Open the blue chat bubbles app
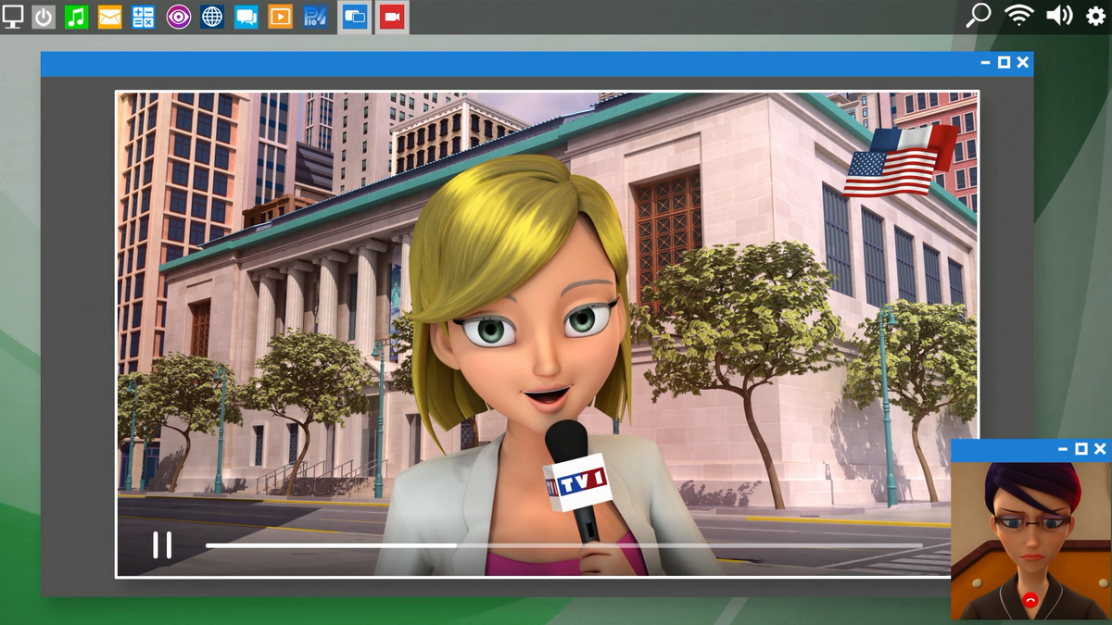Viewport: 1112px width, 625px height. (x=246, y=17)
